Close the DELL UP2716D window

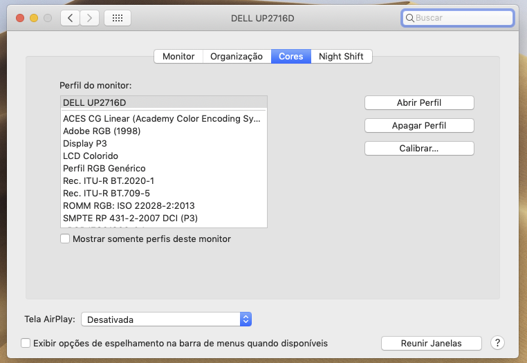(x=20, y=18)
